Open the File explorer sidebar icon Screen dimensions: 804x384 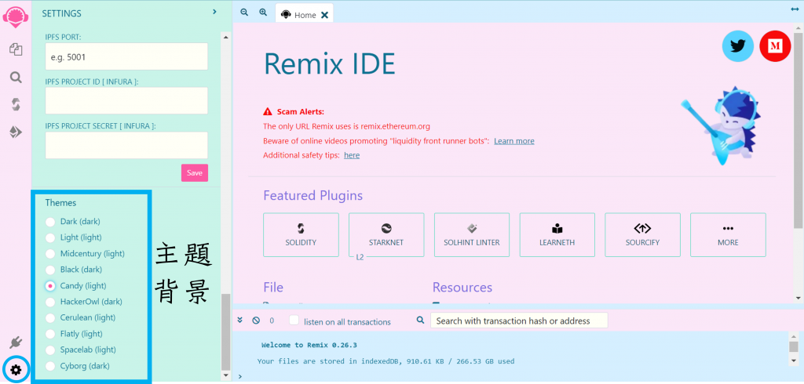click(16, 49)
